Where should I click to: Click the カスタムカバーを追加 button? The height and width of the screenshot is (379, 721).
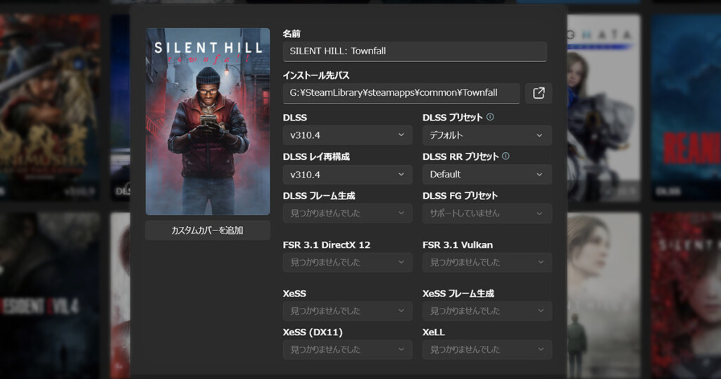[208, 230]
